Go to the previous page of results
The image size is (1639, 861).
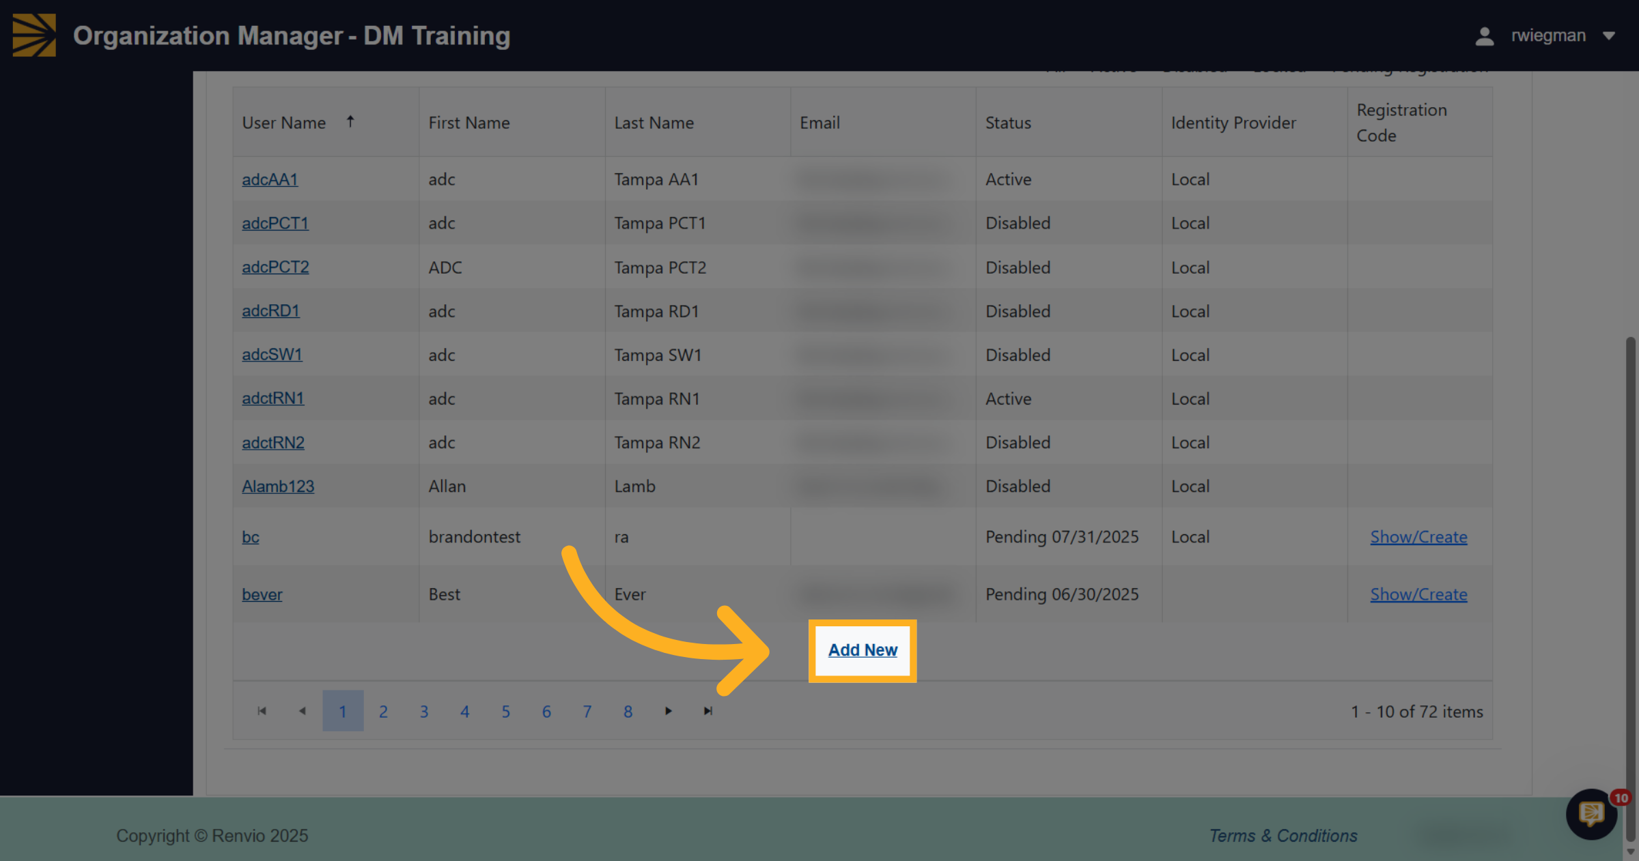click(303, 711)
